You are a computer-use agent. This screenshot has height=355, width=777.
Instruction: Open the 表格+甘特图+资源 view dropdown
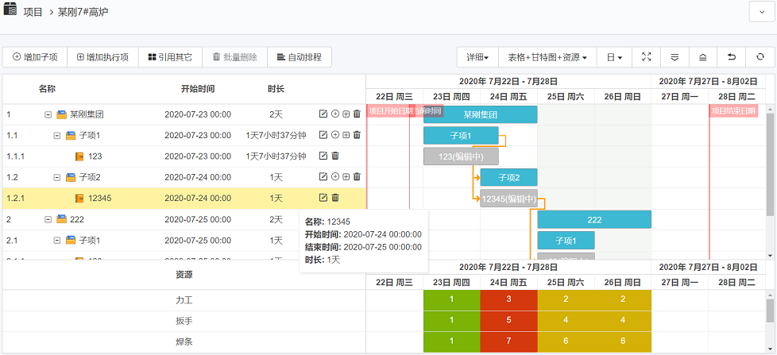tap(547, 57)
